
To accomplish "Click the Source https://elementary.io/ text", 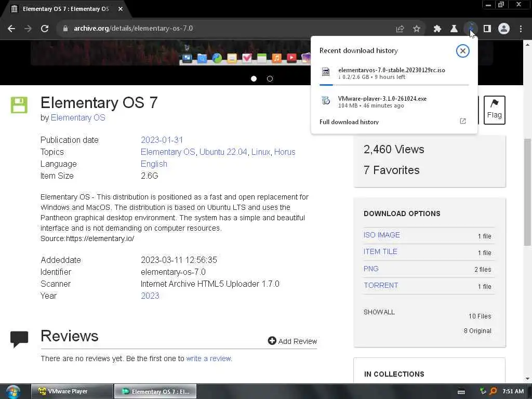I will coord(87,238).
